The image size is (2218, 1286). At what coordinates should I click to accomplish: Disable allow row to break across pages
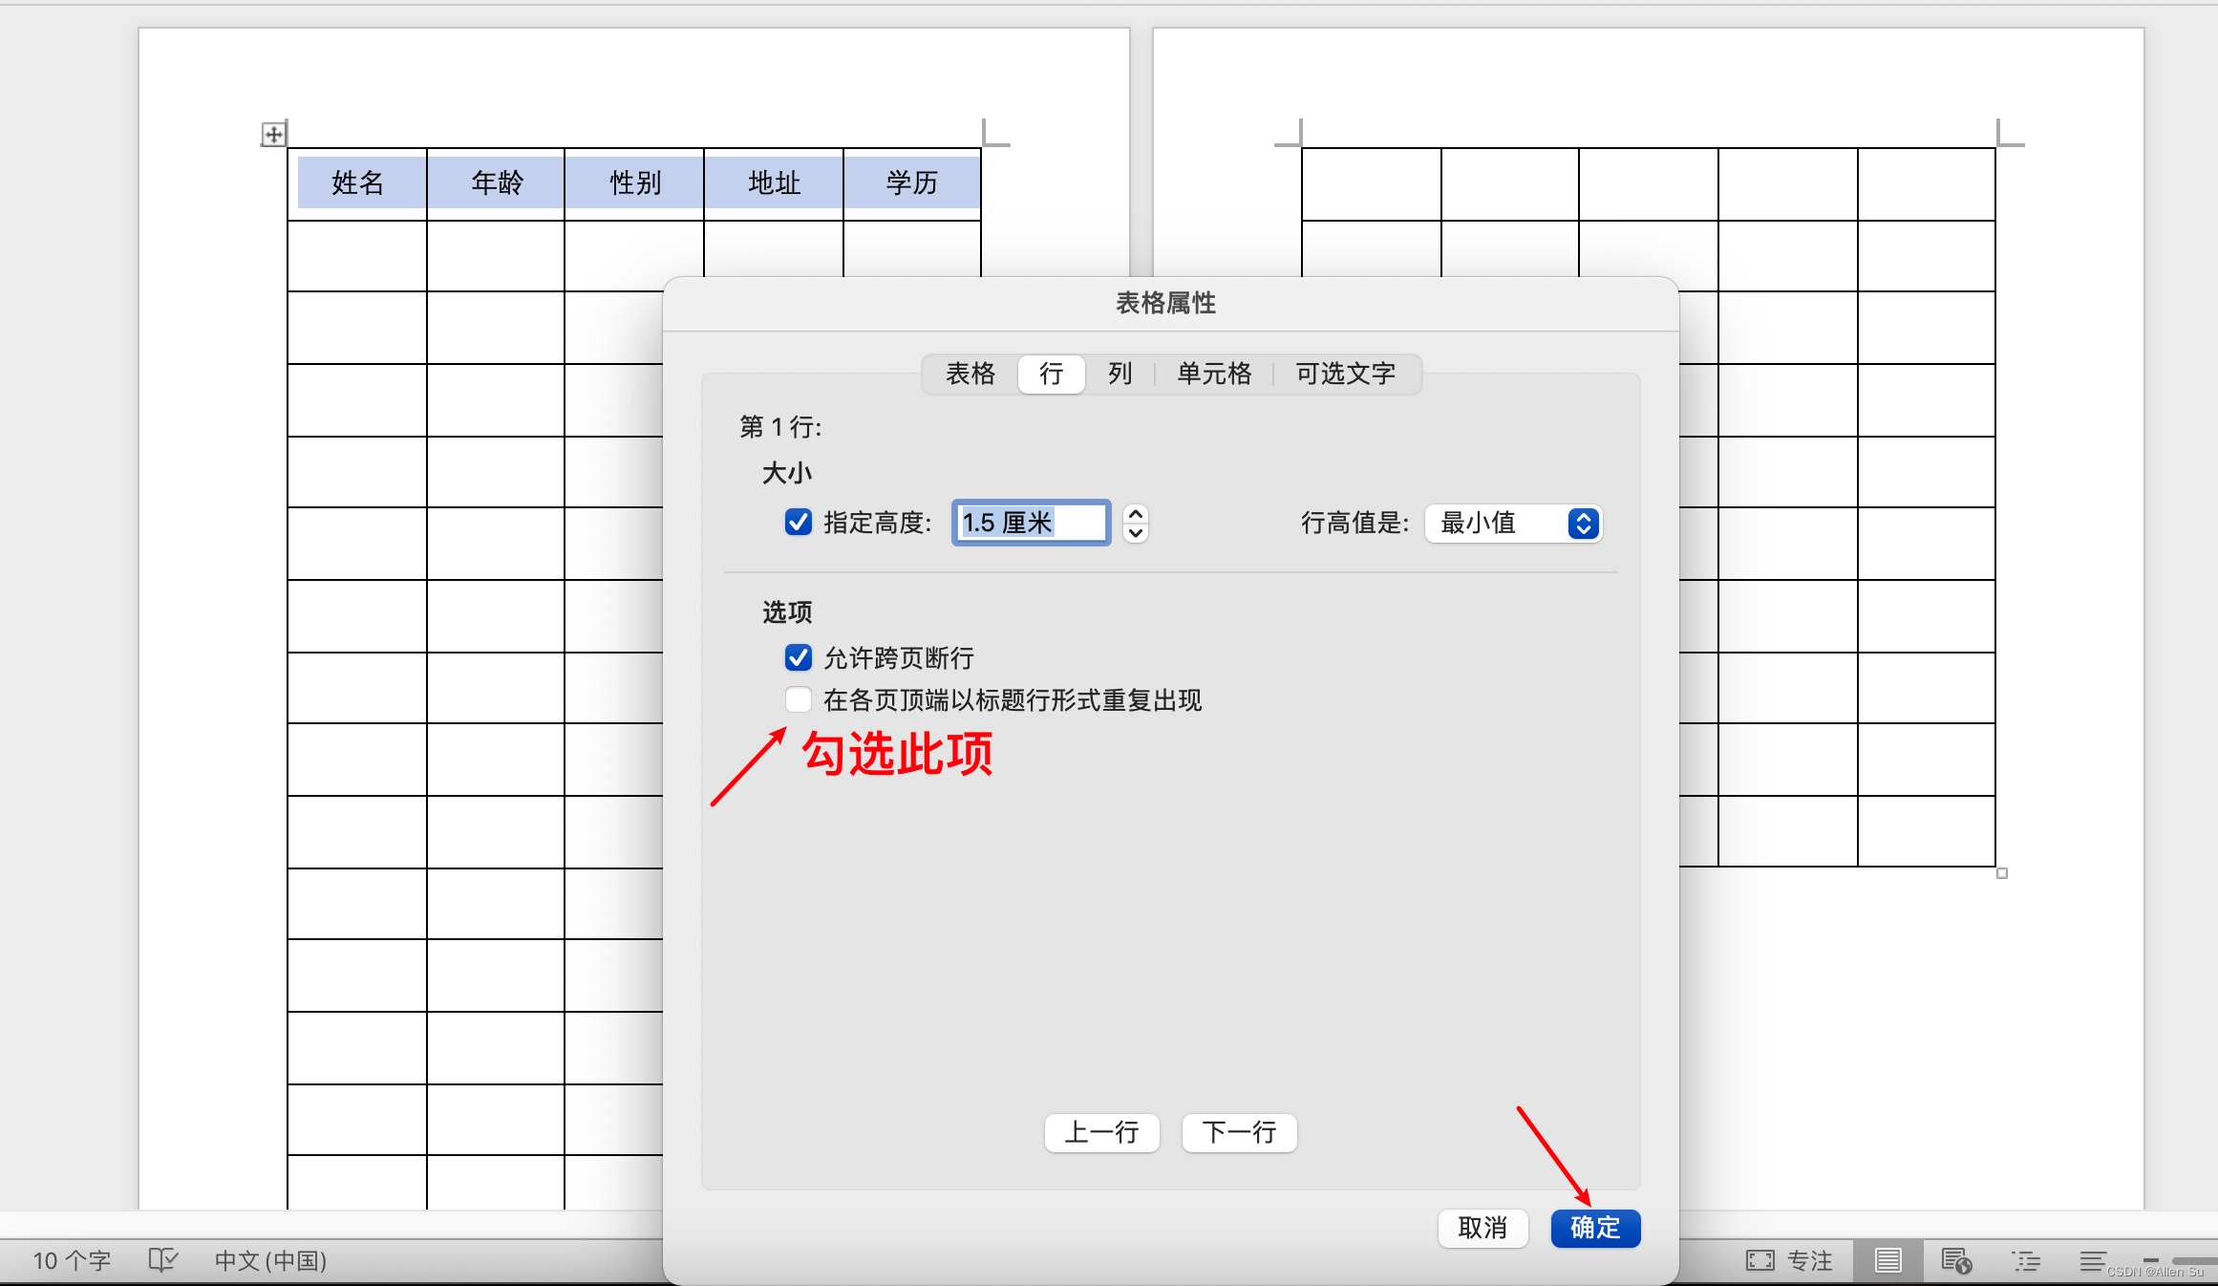click(798, 657)
